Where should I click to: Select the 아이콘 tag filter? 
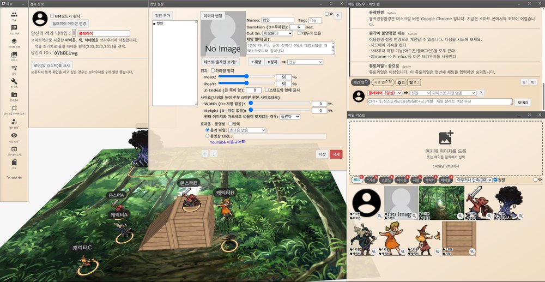tap(401, 180)
